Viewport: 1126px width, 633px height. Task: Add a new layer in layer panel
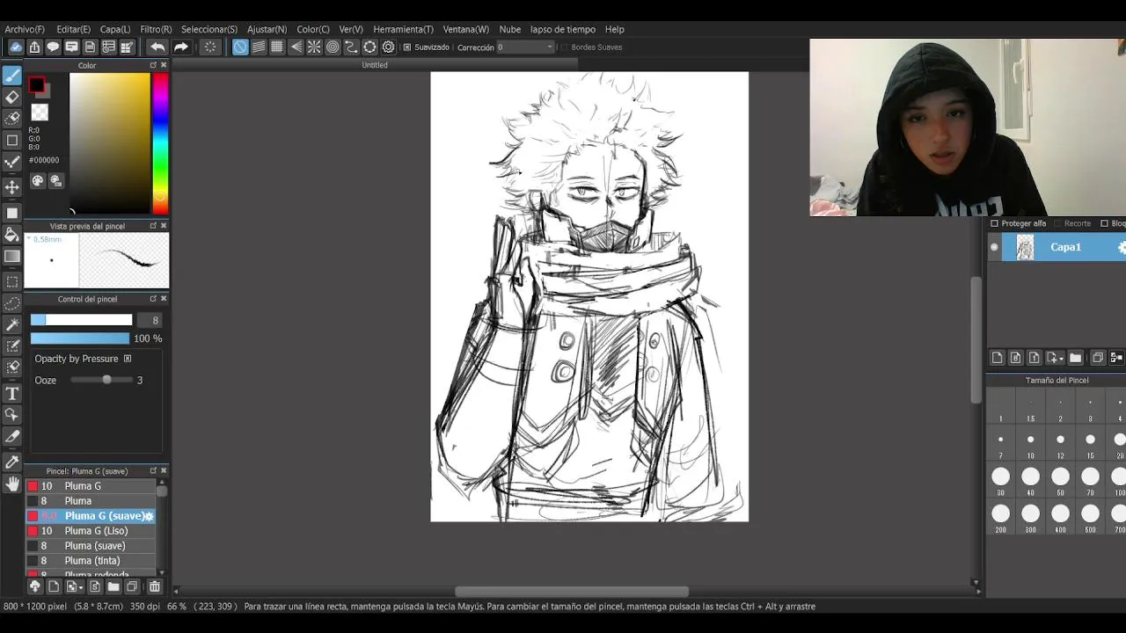tap(997, 358)
